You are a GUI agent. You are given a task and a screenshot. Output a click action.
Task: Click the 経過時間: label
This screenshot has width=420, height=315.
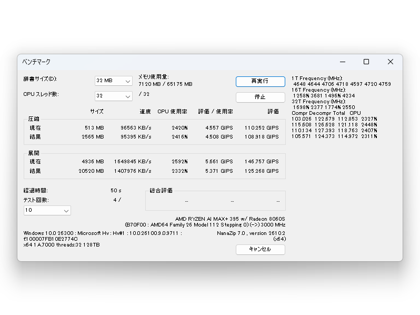(x=36, y=191)
